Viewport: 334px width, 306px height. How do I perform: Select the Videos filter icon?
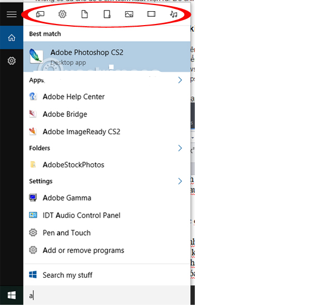tap(151, 14)
